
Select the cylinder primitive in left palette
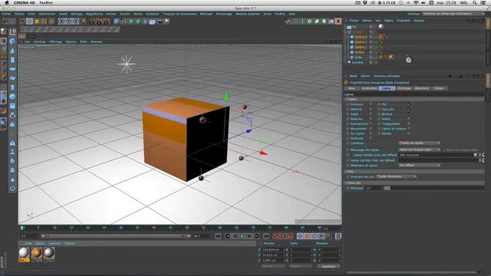pyautogui.click(x=12, y=60)
